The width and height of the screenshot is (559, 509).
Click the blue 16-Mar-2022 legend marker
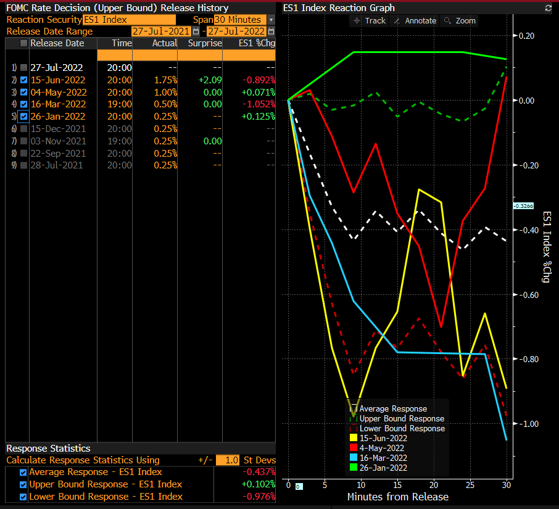pos(353,458)
